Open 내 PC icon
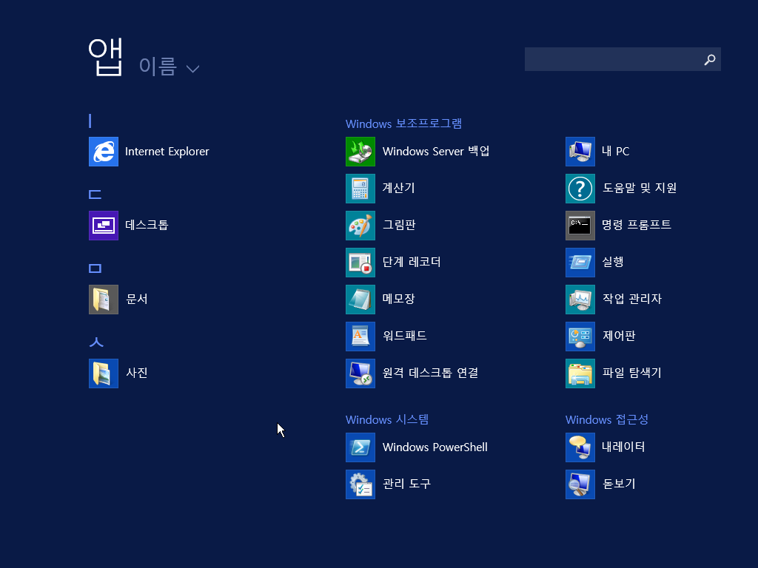 (x=580, y=152)
